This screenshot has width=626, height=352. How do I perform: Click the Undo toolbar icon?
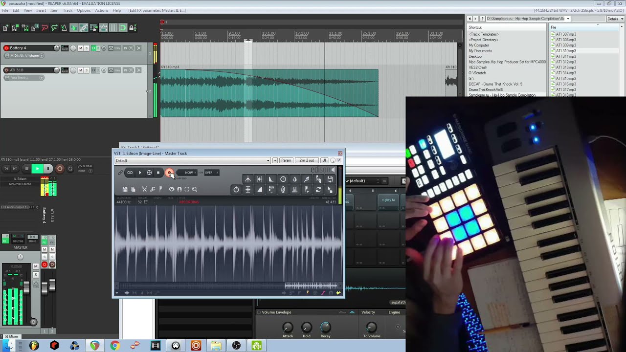[x=45, y=28]
